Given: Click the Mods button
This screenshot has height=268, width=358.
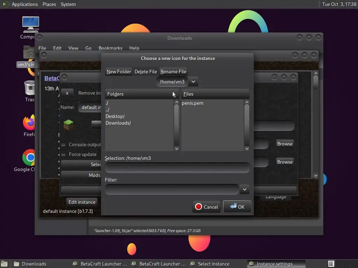Looking at the screenshot, I should (x=81, y=175).
